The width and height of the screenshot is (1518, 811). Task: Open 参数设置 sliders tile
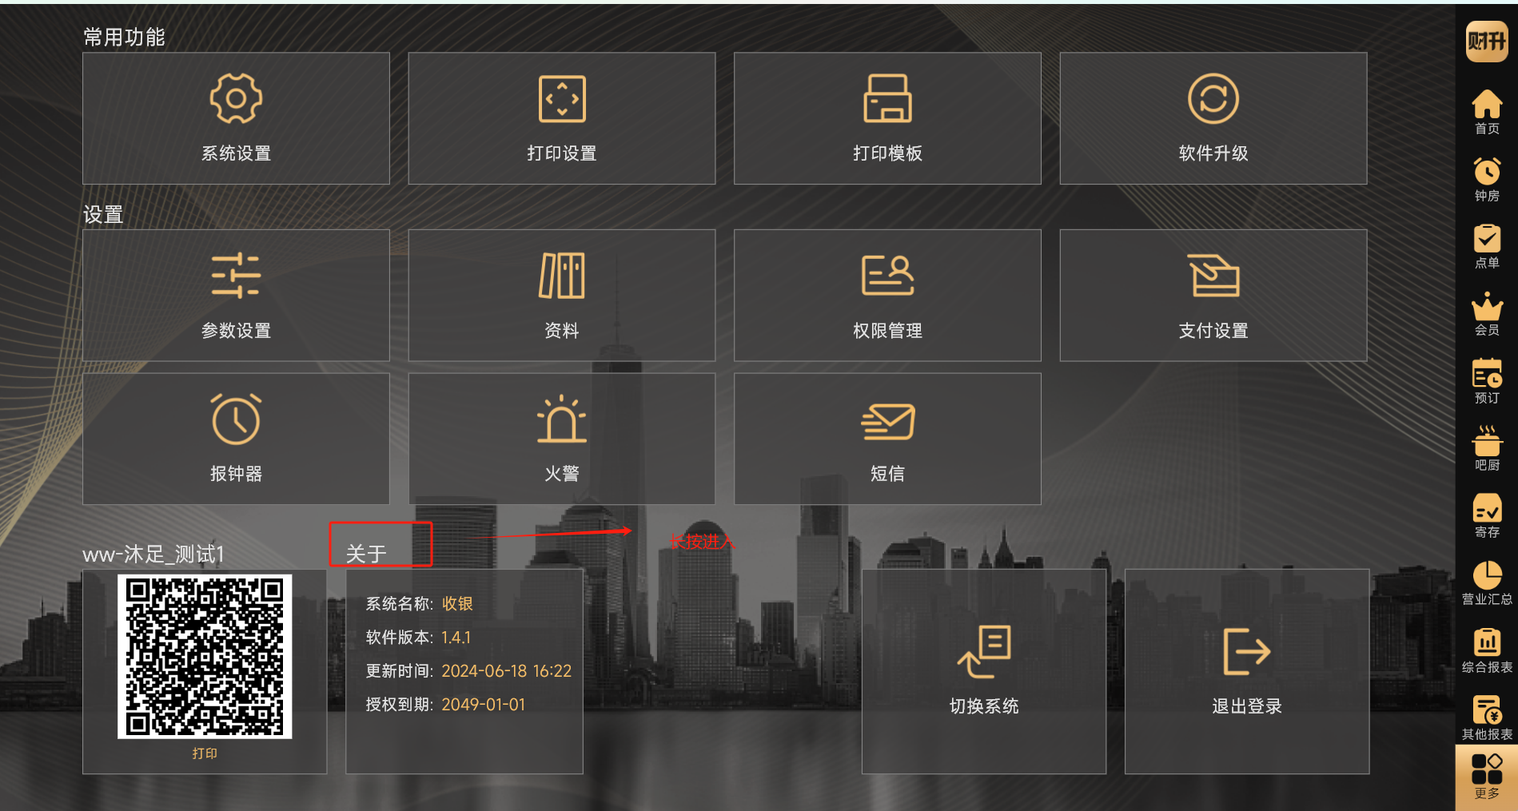pos(236,295)
